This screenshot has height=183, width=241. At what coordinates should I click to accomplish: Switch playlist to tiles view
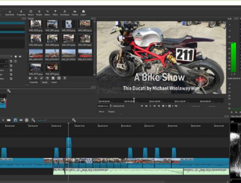tap(53, 78)
